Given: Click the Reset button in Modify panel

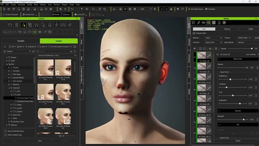Looking at the screenshot, I should pos(238,141).
